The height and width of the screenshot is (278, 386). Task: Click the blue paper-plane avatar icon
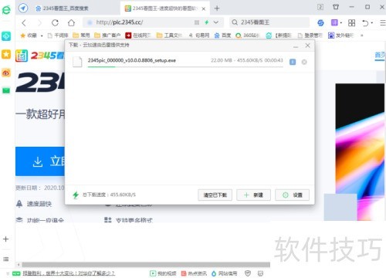tap(23, 8)
